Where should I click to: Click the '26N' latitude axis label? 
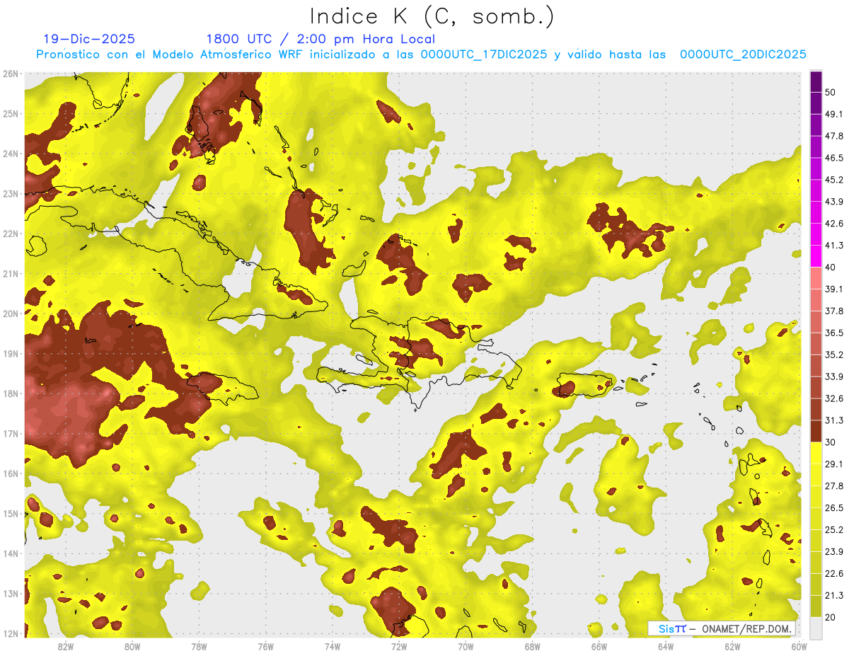pos(11,74)
